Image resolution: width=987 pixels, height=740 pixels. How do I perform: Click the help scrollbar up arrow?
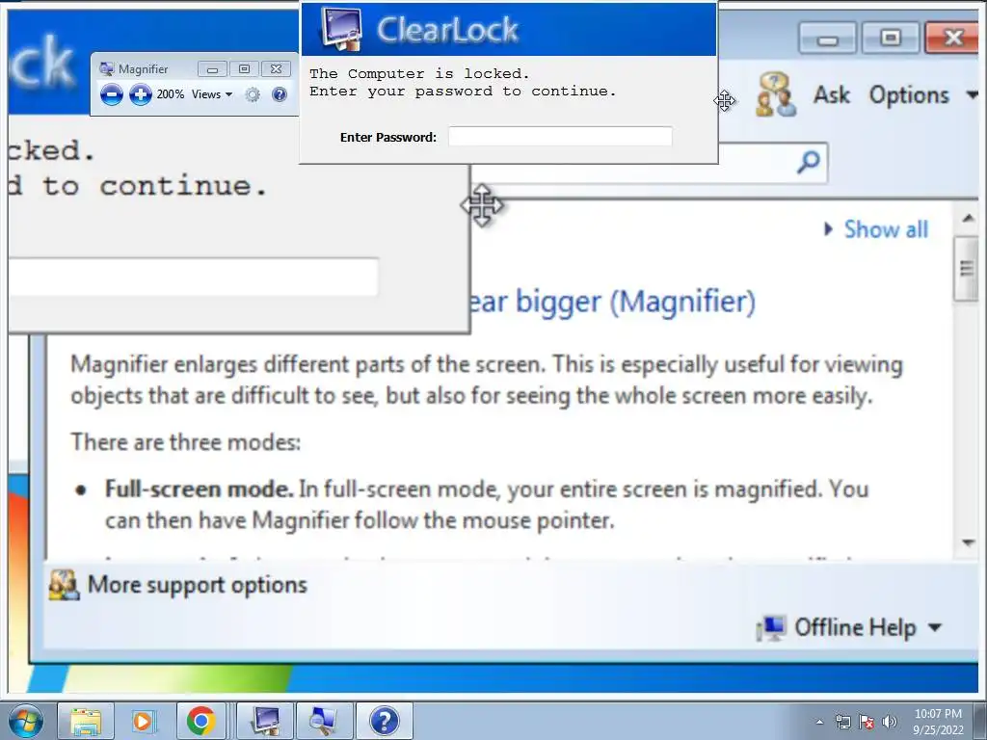click(968, 219)
